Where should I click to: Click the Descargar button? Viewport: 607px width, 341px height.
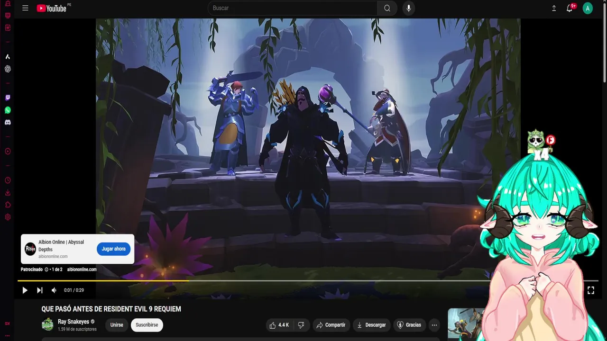coord(371,325)
